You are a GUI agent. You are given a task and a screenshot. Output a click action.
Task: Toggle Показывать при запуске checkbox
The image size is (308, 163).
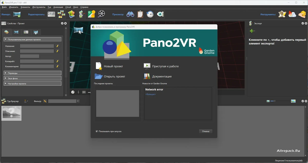pos(97,131)
